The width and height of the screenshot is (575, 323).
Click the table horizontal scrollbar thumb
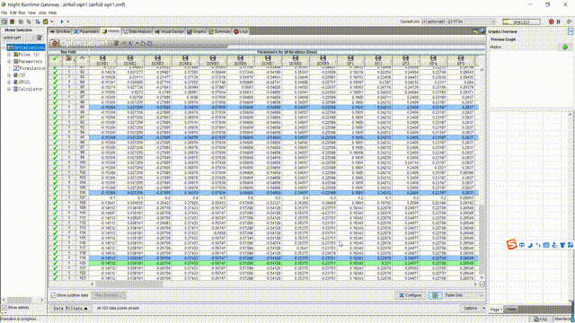pos(128,284)
